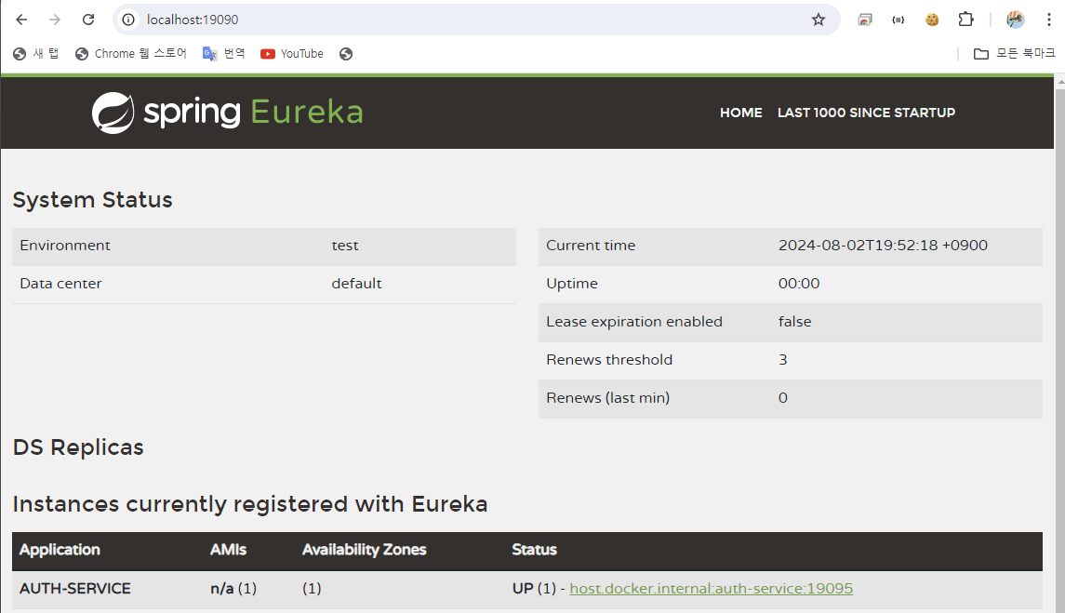
Task: Select the Renews (last min) value 0
Action: (x=783, y=397)
